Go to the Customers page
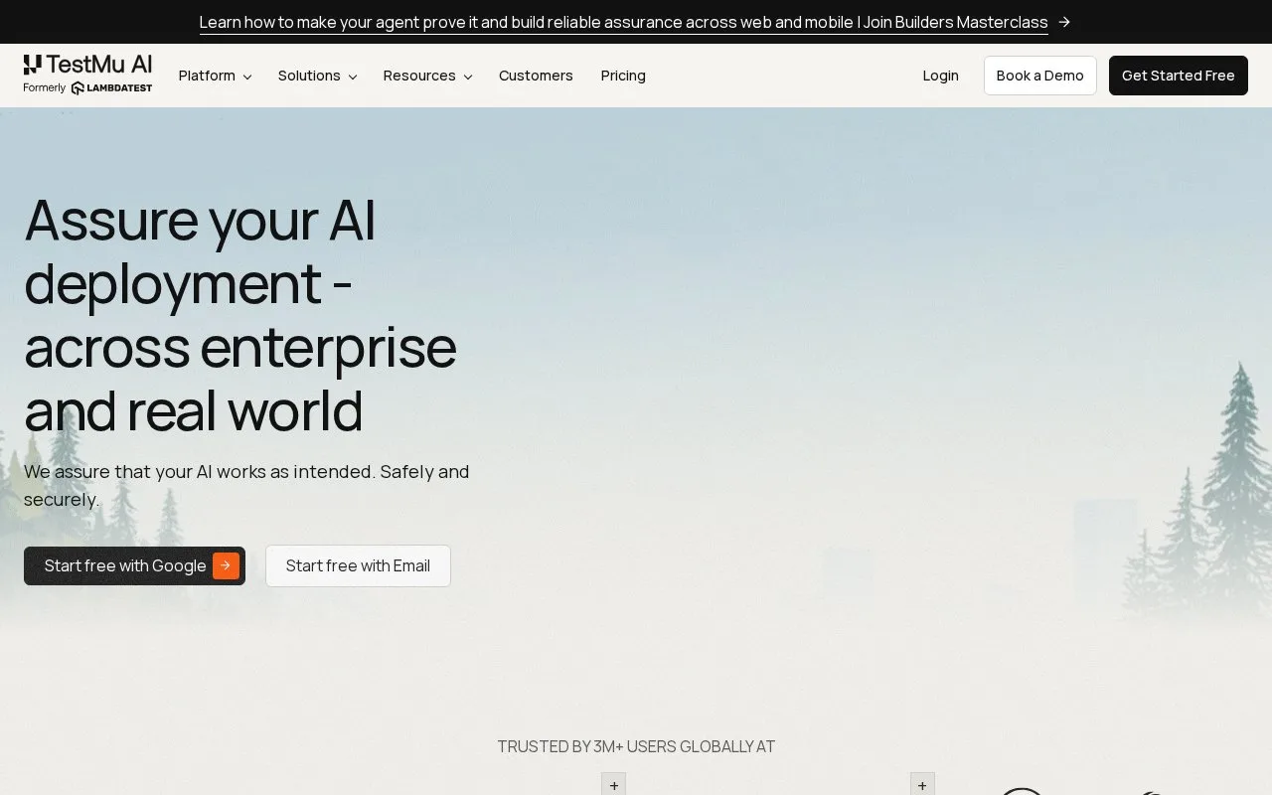The width and height of the screenshot is (1272, 795). [536, 76]
